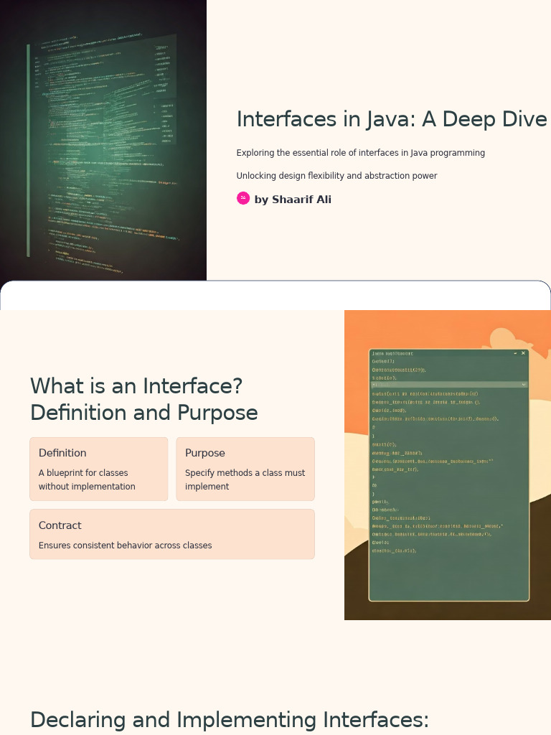Image resolution: width=551 pixels, height=735 pixels.
Task: Click the pink author avatar icon
Action: tap(243, 199)
